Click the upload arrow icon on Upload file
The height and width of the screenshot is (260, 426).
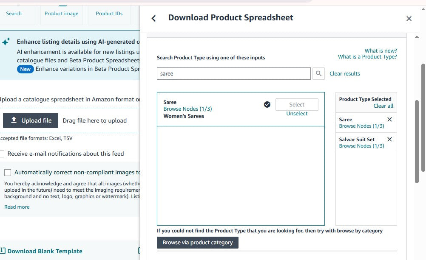click(14, 120)
